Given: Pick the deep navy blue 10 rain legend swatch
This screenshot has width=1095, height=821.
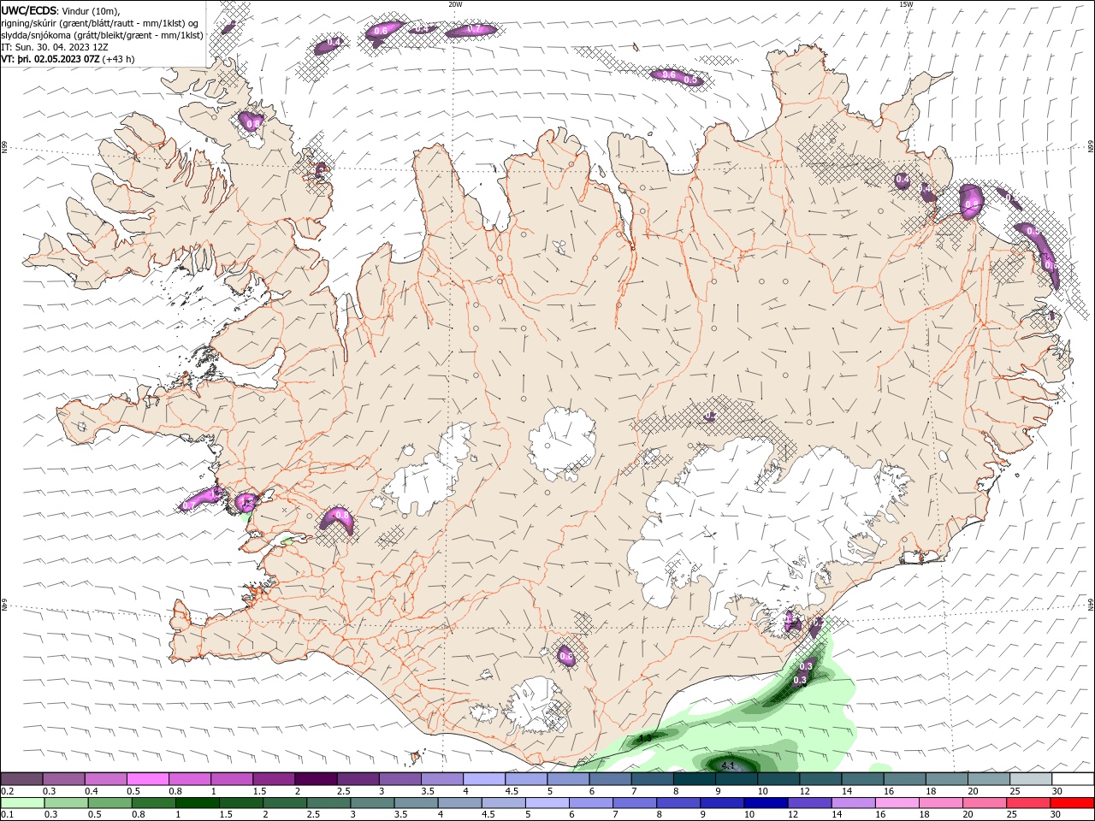Looking at the screenshot, I should coord(766,803).
